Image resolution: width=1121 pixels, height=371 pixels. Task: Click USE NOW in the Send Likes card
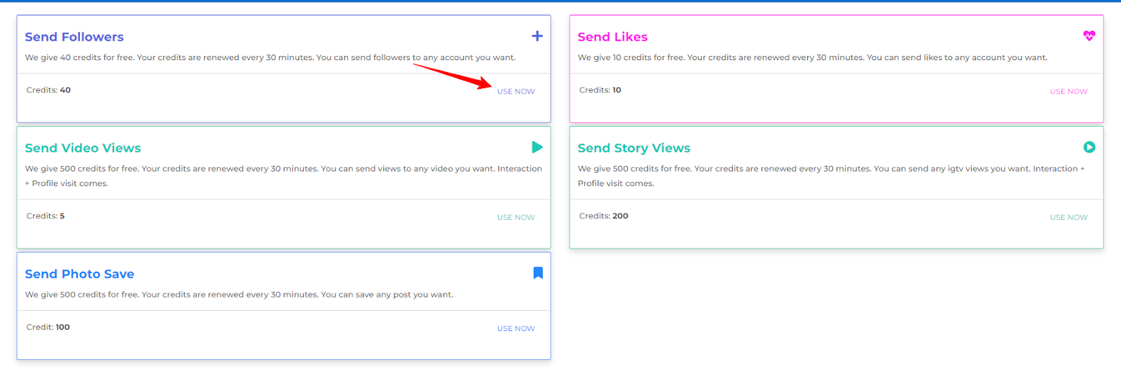pos(1068,92)
